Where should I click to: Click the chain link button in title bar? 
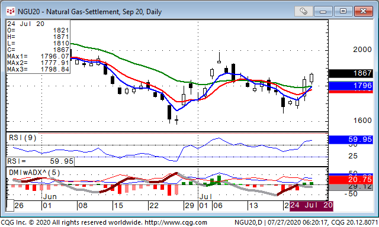click(x=303, y=11)
